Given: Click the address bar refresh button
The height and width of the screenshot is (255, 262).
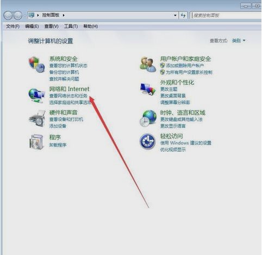Looking at the screenshot, I should click(x=183, y=15).
